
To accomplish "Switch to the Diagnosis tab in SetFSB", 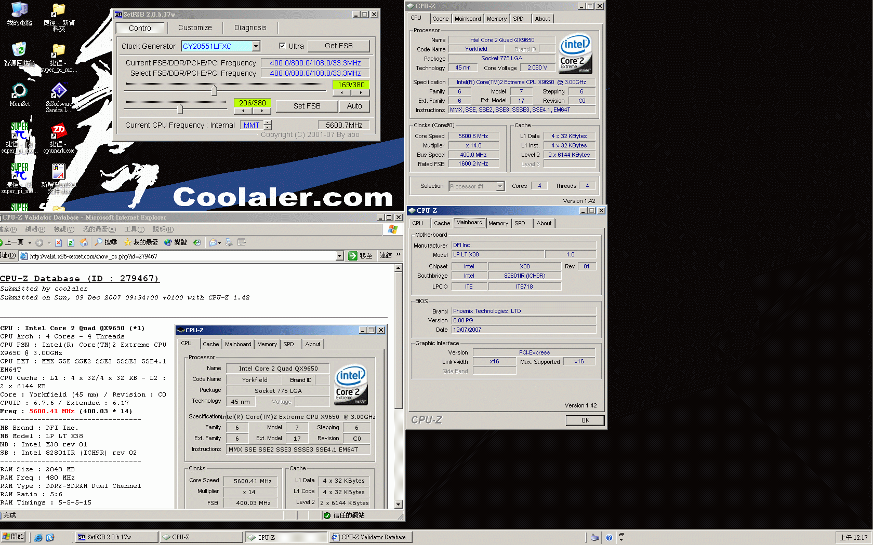I will [250, 28].
